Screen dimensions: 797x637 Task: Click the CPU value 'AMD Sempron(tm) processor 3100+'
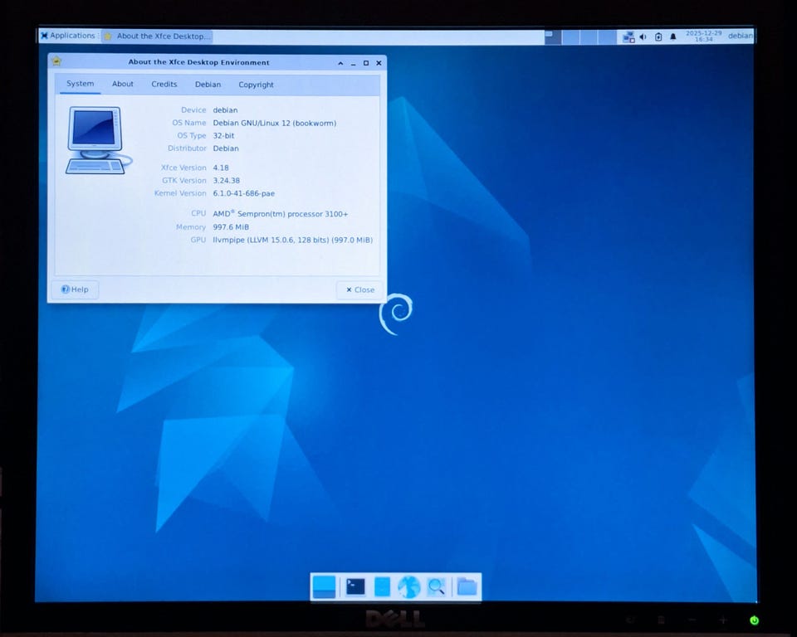coord(280,214)
